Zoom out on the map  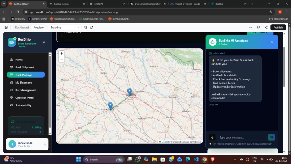(x=62, y=59)
